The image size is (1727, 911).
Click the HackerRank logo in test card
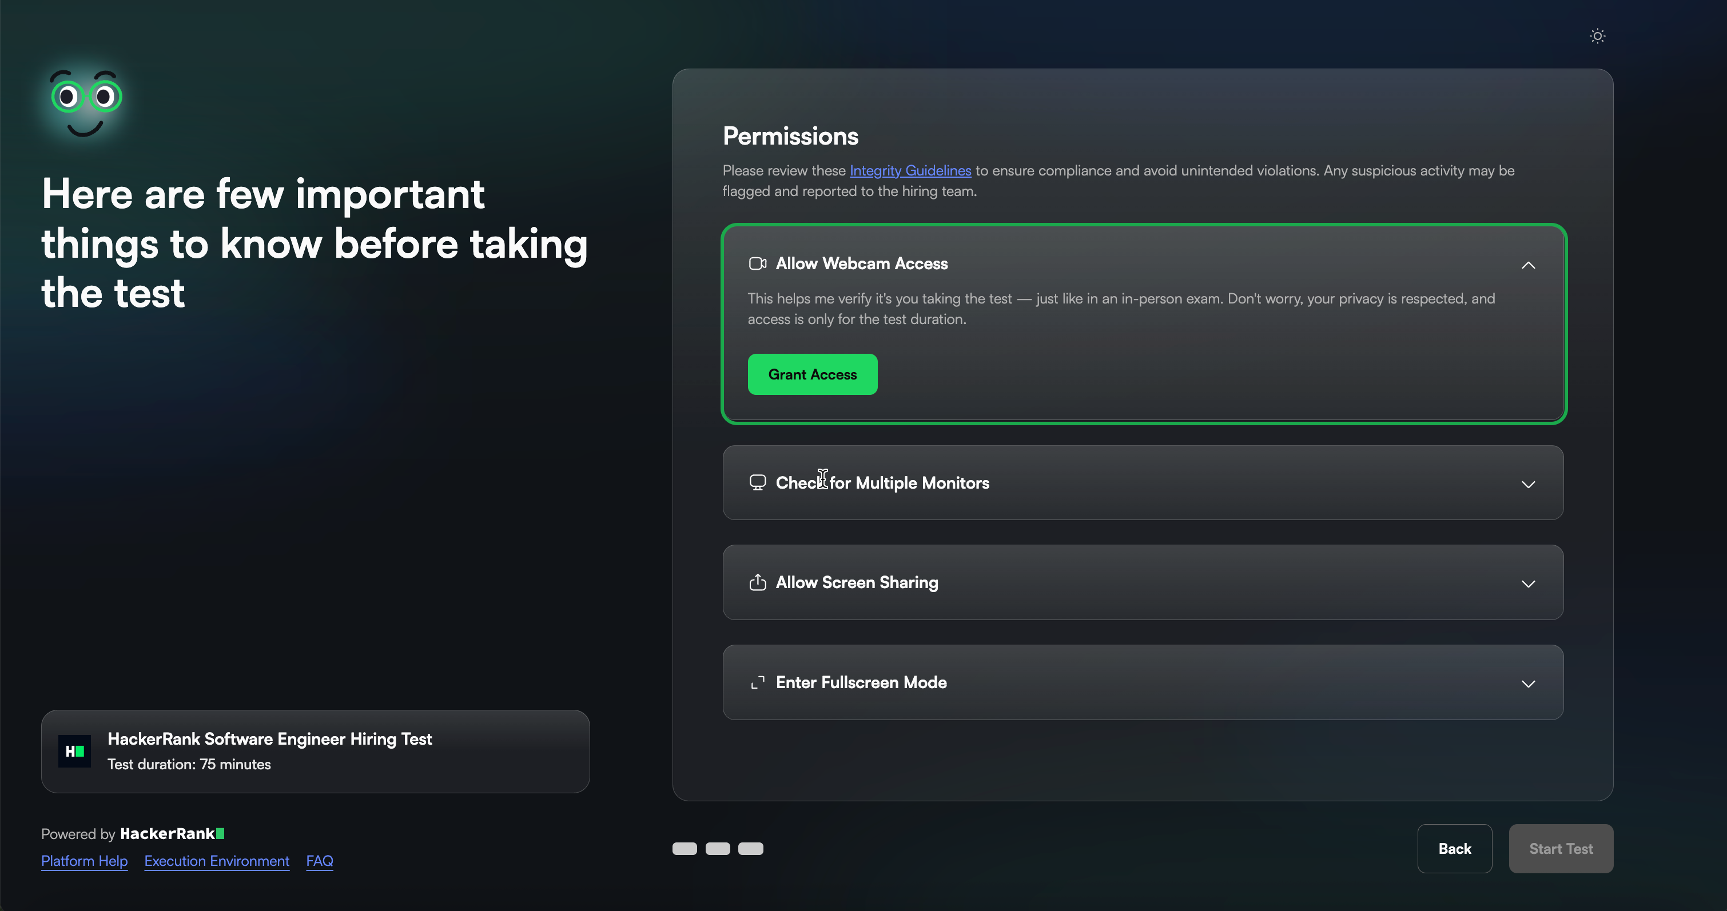click(x=74, y=752)
